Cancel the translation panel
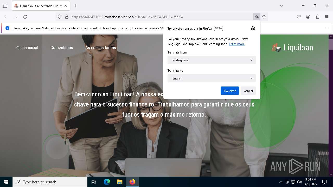 click(248, 91)
